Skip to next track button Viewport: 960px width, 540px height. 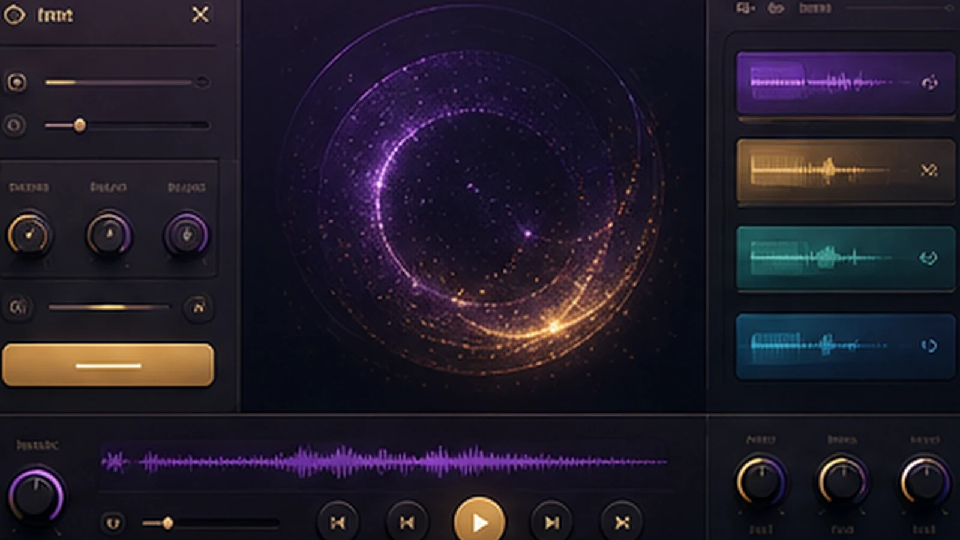coord(551,523)
